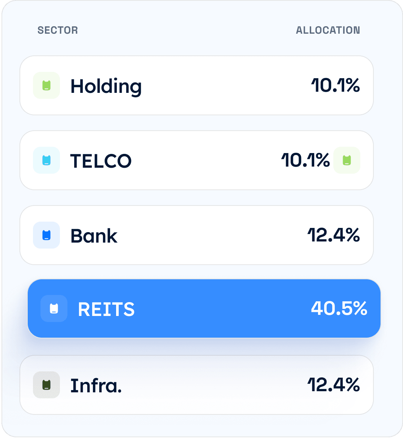Click the blue Bank sector icon
This screenshot has height=438, width=403.
(x=46, y=235)
